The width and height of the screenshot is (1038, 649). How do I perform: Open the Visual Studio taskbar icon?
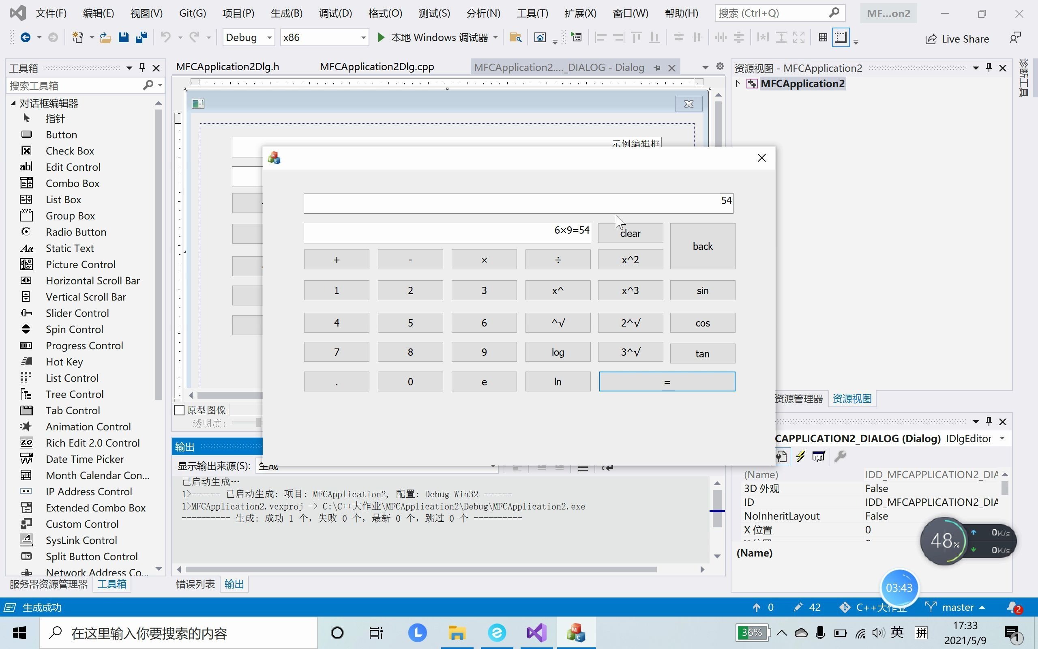[536, 633]
